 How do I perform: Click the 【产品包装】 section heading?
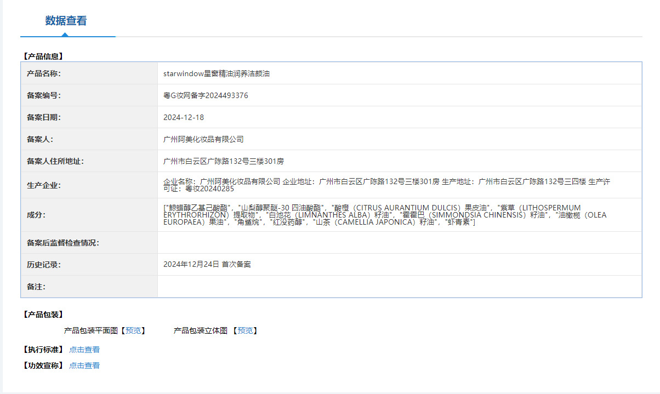tap(43, 315)
